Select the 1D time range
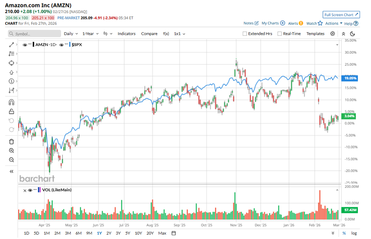Image resolution: width=371 pixels, height=239 pixels. tap(26, 233)
